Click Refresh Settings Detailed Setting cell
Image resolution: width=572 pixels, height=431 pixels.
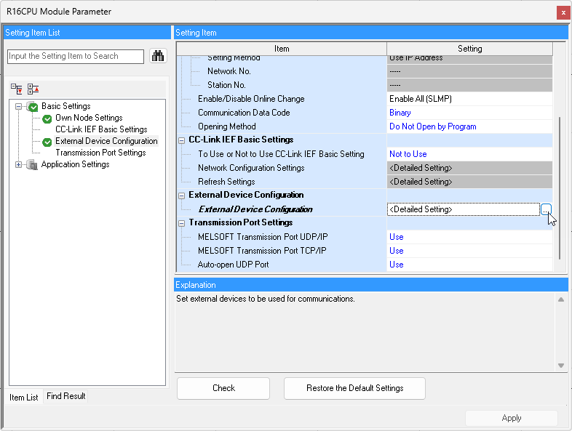[469, 182]
